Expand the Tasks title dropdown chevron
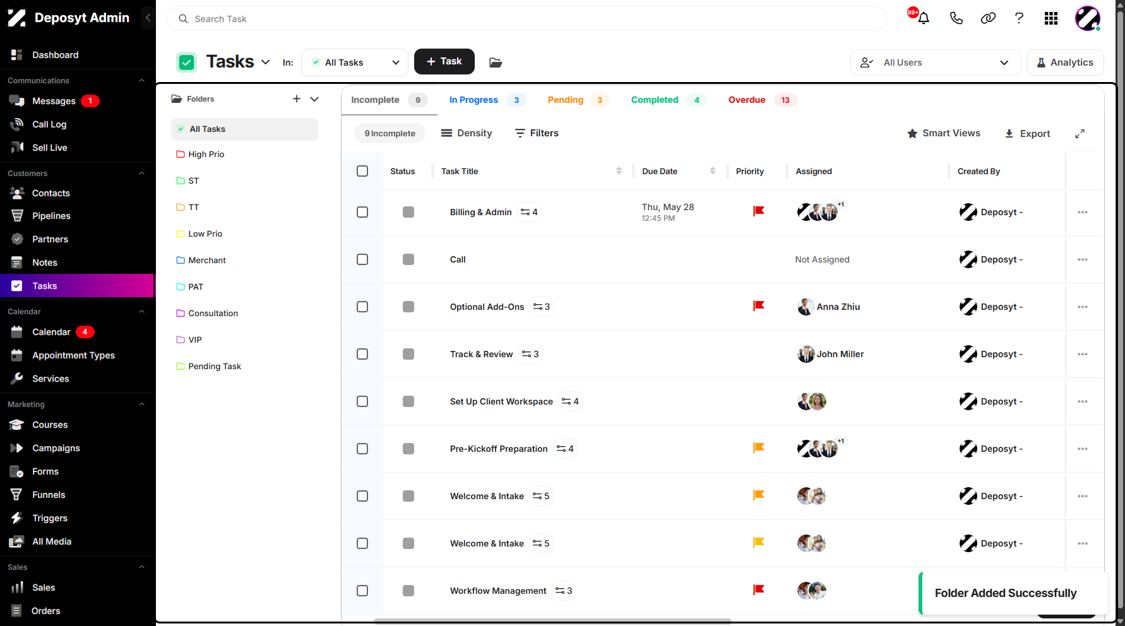Screen dimensions: 1125x626 click(266, 62)
